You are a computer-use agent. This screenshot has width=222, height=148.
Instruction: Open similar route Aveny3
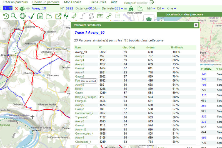[79, 56]
